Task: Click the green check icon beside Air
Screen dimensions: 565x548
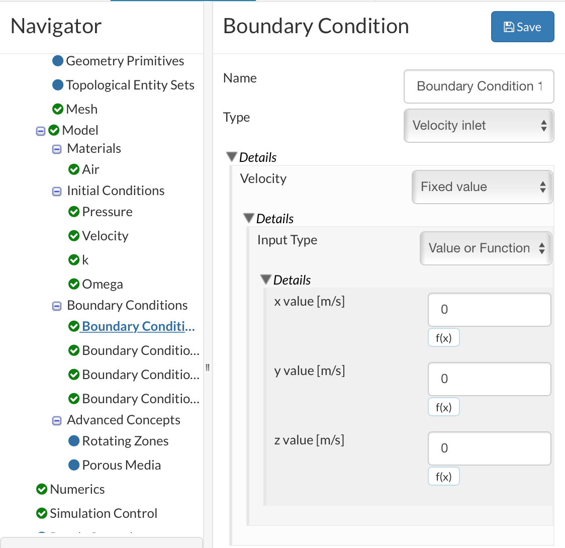Action: click(x=74, y=169)
